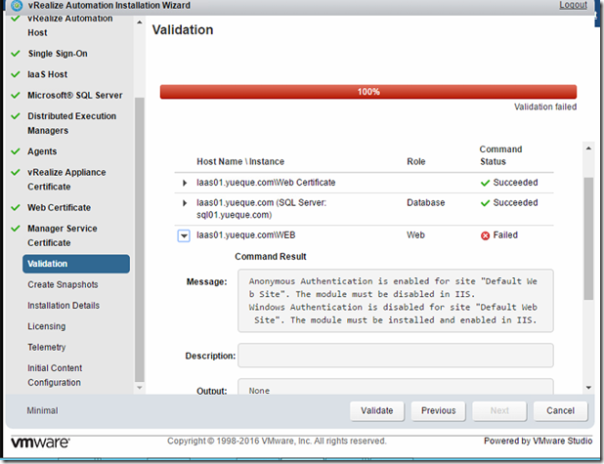Collapse the Iaas01.yueque.com\WEB row

point(184,235)
